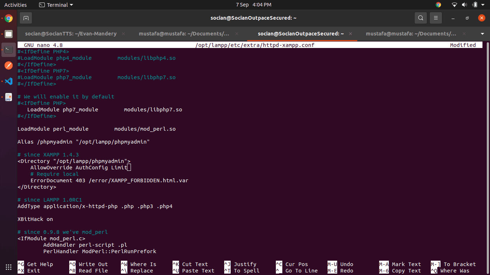Image resolution: width=490 pixels, height=275 pixels.
Task: Open system status menu with volume icon
Action: pyautogui.click(x=465, y=5)
